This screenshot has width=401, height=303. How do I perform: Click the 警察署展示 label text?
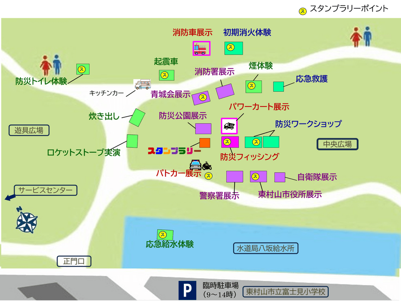click(219, 196)
